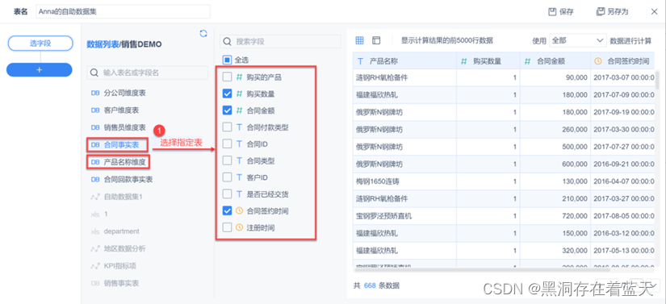This screenshot has width=666, height=304.
Task: Click DB icon beside 合同回款事实表
Action: pos(95,179)
